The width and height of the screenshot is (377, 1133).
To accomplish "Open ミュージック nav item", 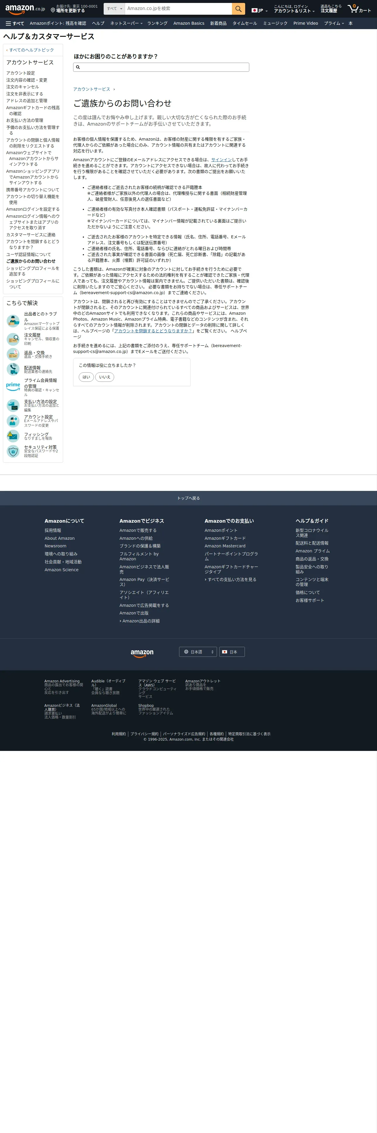I will click(275, 23).
